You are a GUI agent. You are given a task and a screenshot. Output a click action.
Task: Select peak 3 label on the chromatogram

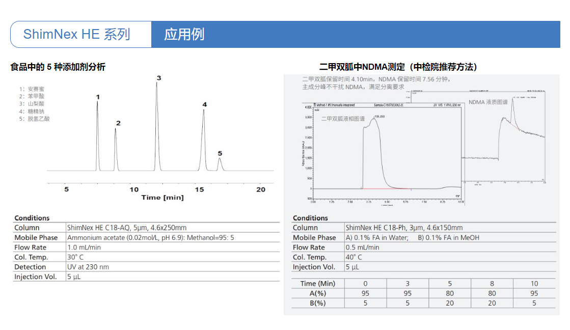(x=159, y=78)
